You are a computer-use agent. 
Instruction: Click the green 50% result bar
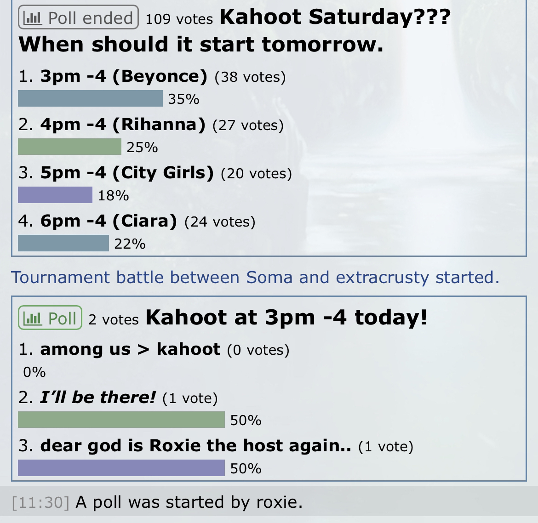tap(121, 420)
